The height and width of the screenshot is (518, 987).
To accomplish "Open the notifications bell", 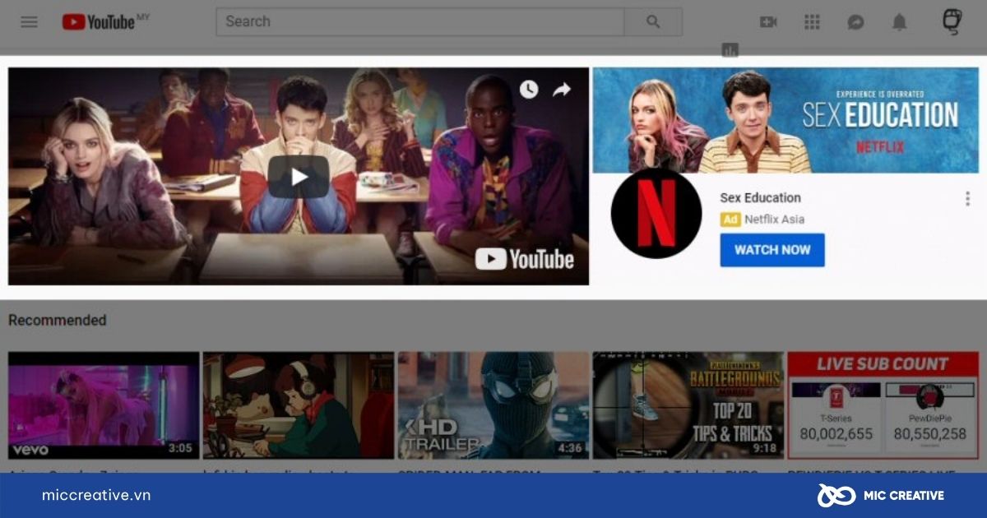I will pos(900,22).
